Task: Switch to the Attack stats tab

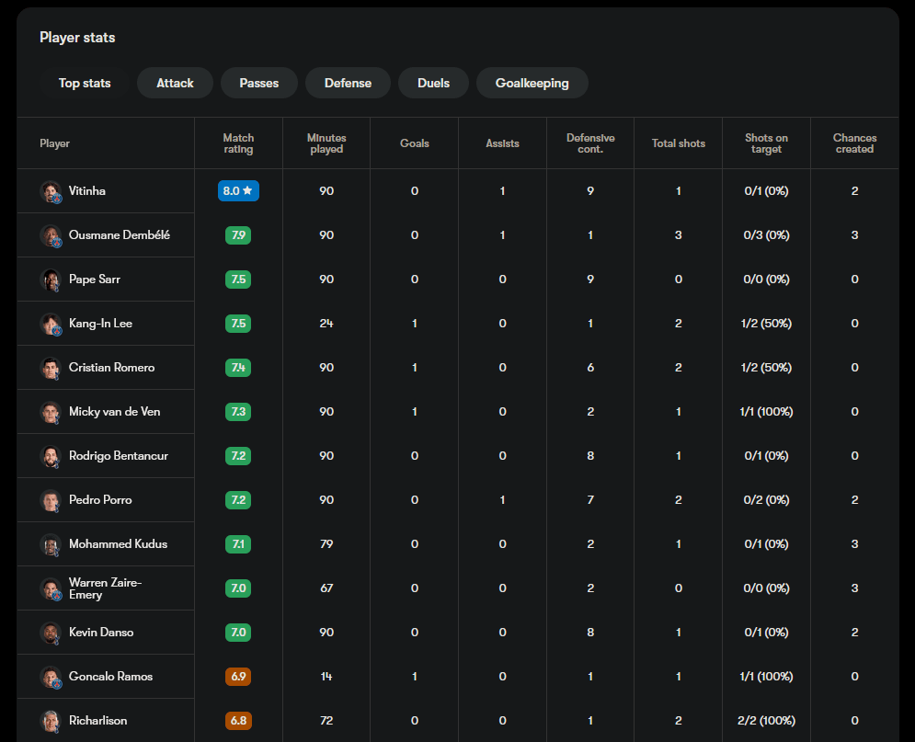Action: point(175,83)
